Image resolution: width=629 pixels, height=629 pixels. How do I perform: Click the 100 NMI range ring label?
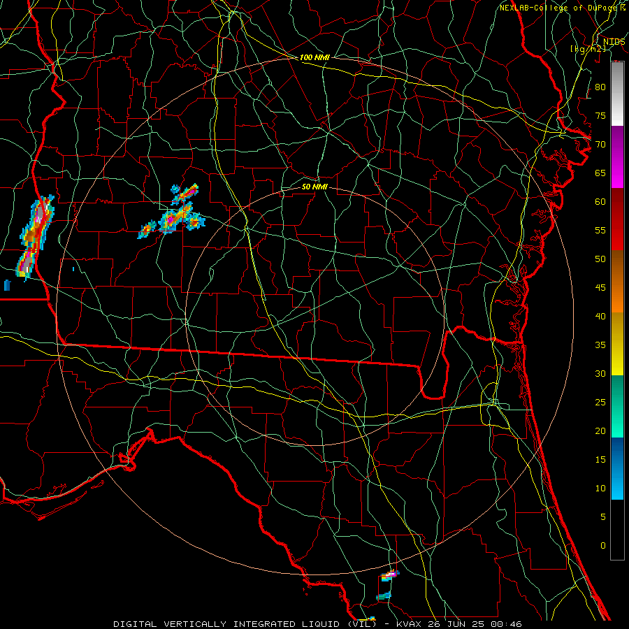point(314,57)
